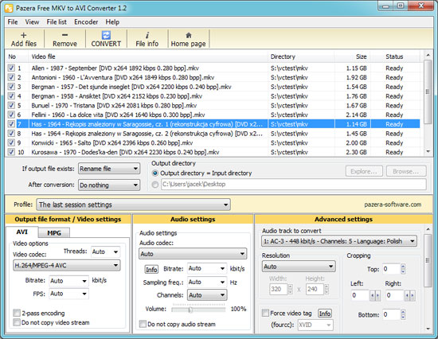The image size is (438, 339).
Task: Open the audio Bitrate dropdown
Action: (207, 269)
